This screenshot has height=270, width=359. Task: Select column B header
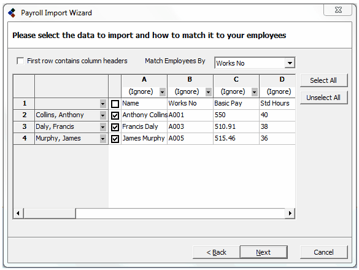190,79
